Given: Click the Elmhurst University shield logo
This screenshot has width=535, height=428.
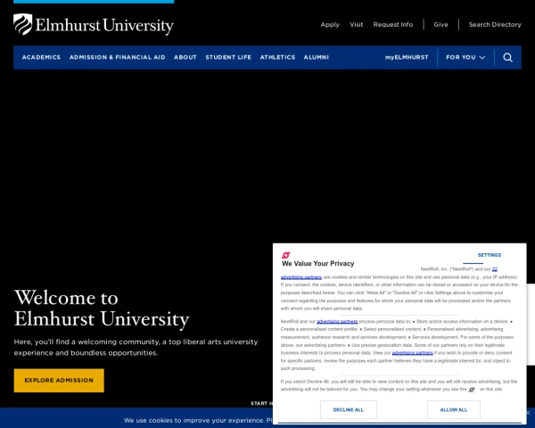Looking at the screenshot, I should tap(23, 24).
